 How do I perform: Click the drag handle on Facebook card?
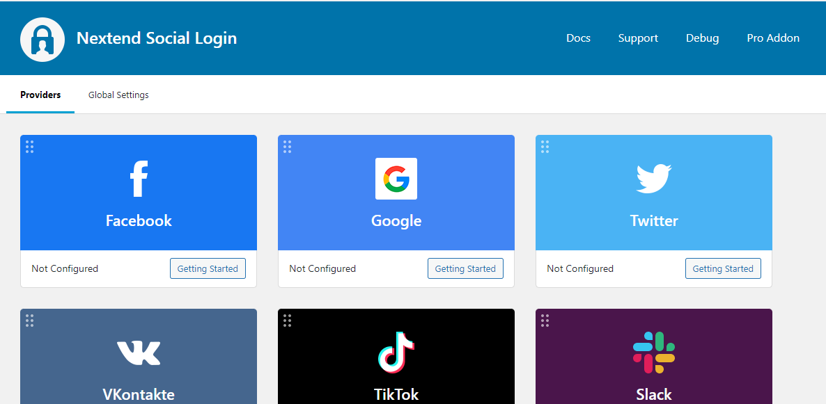30,146
